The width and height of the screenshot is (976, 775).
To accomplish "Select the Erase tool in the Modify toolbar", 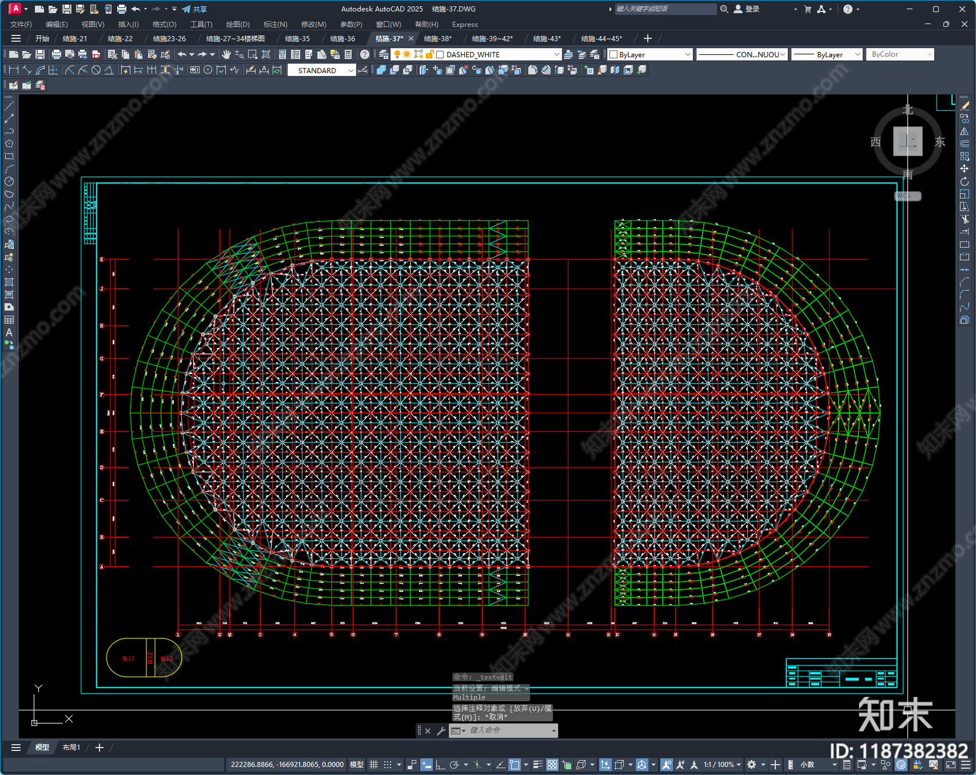I will (x=964, y=106).
